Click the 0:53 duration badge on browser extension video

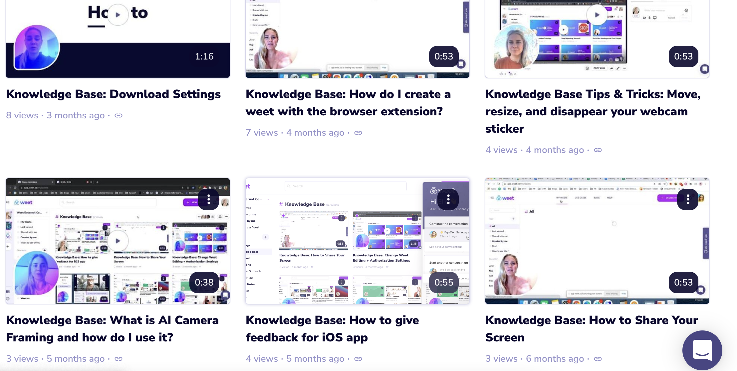click(x=443, y=57)
